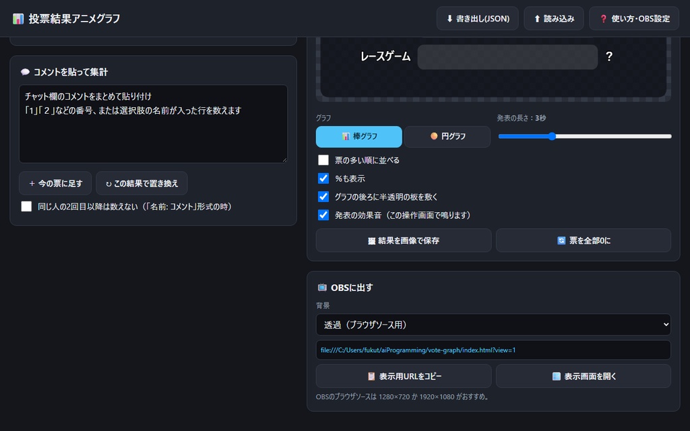Click the 結果を画像で保存 button
The height and width of the screenshot is (431, 690).
tap(404, 240)
